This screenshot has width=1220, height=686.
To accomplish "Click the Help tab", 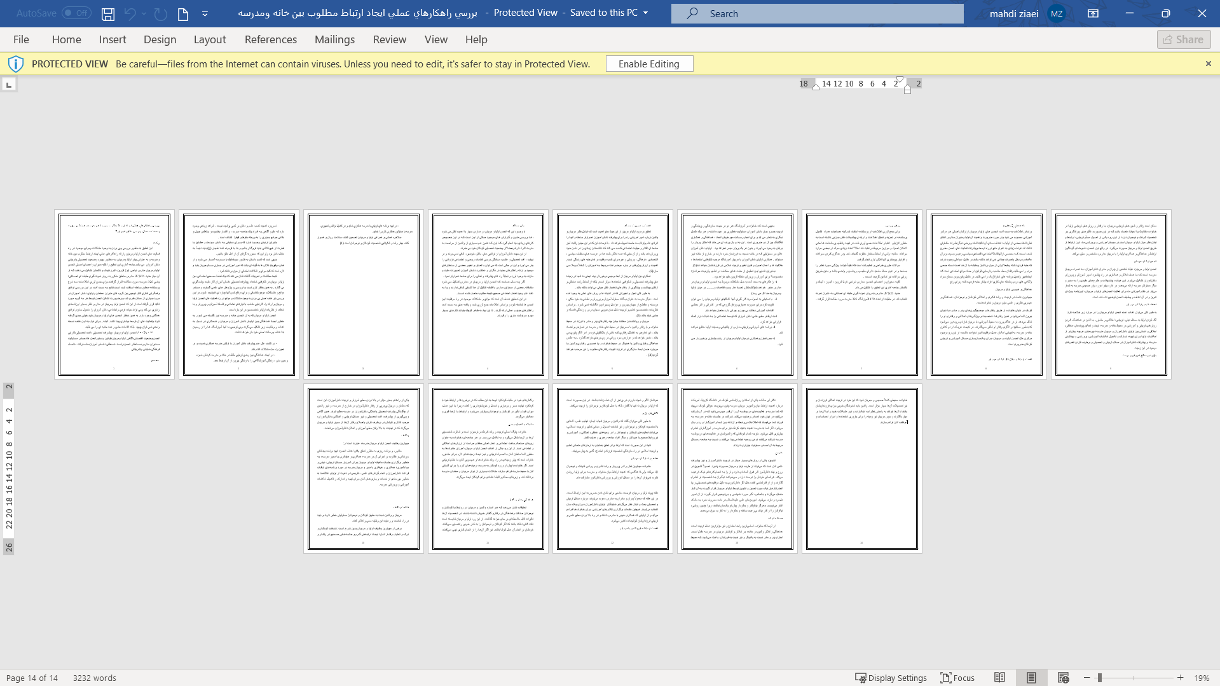I will tap(476, 39).
